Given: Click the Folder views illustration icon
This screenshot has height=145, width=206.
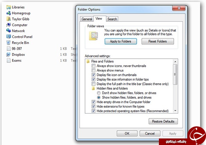Looking at the screenshot, I should pos(93,36).
